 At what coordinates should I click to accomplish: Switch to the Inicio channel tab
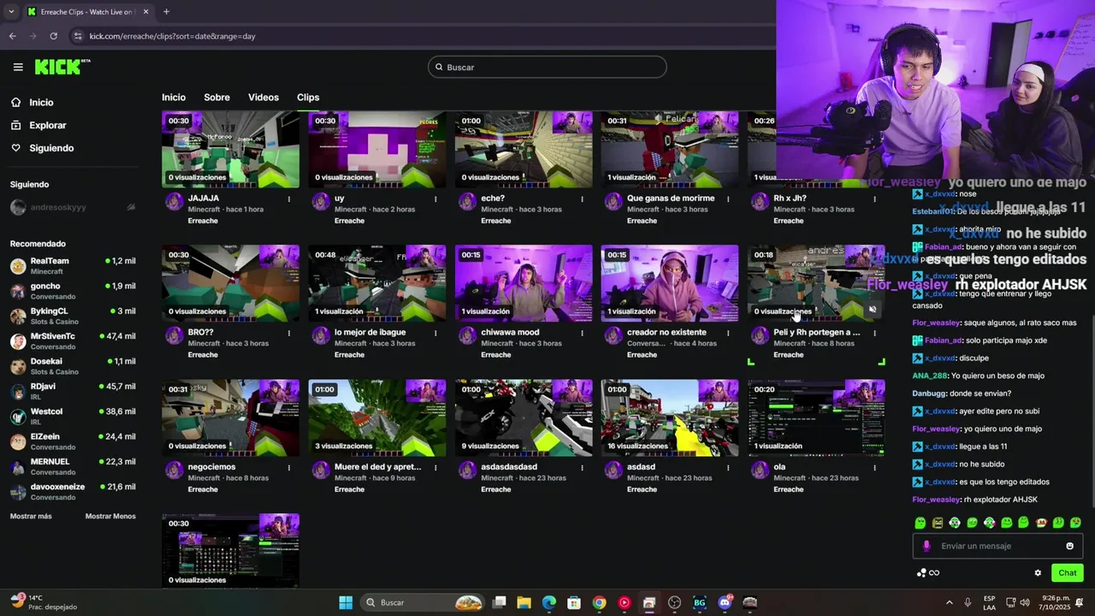pyautogui.click(x=174, y=98)
